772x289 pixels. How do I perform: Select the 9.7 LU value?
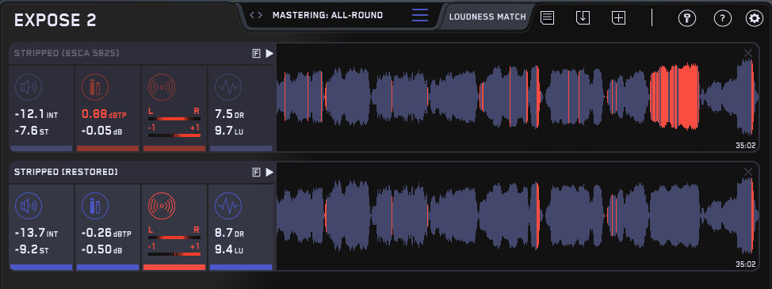pos(229,131)
